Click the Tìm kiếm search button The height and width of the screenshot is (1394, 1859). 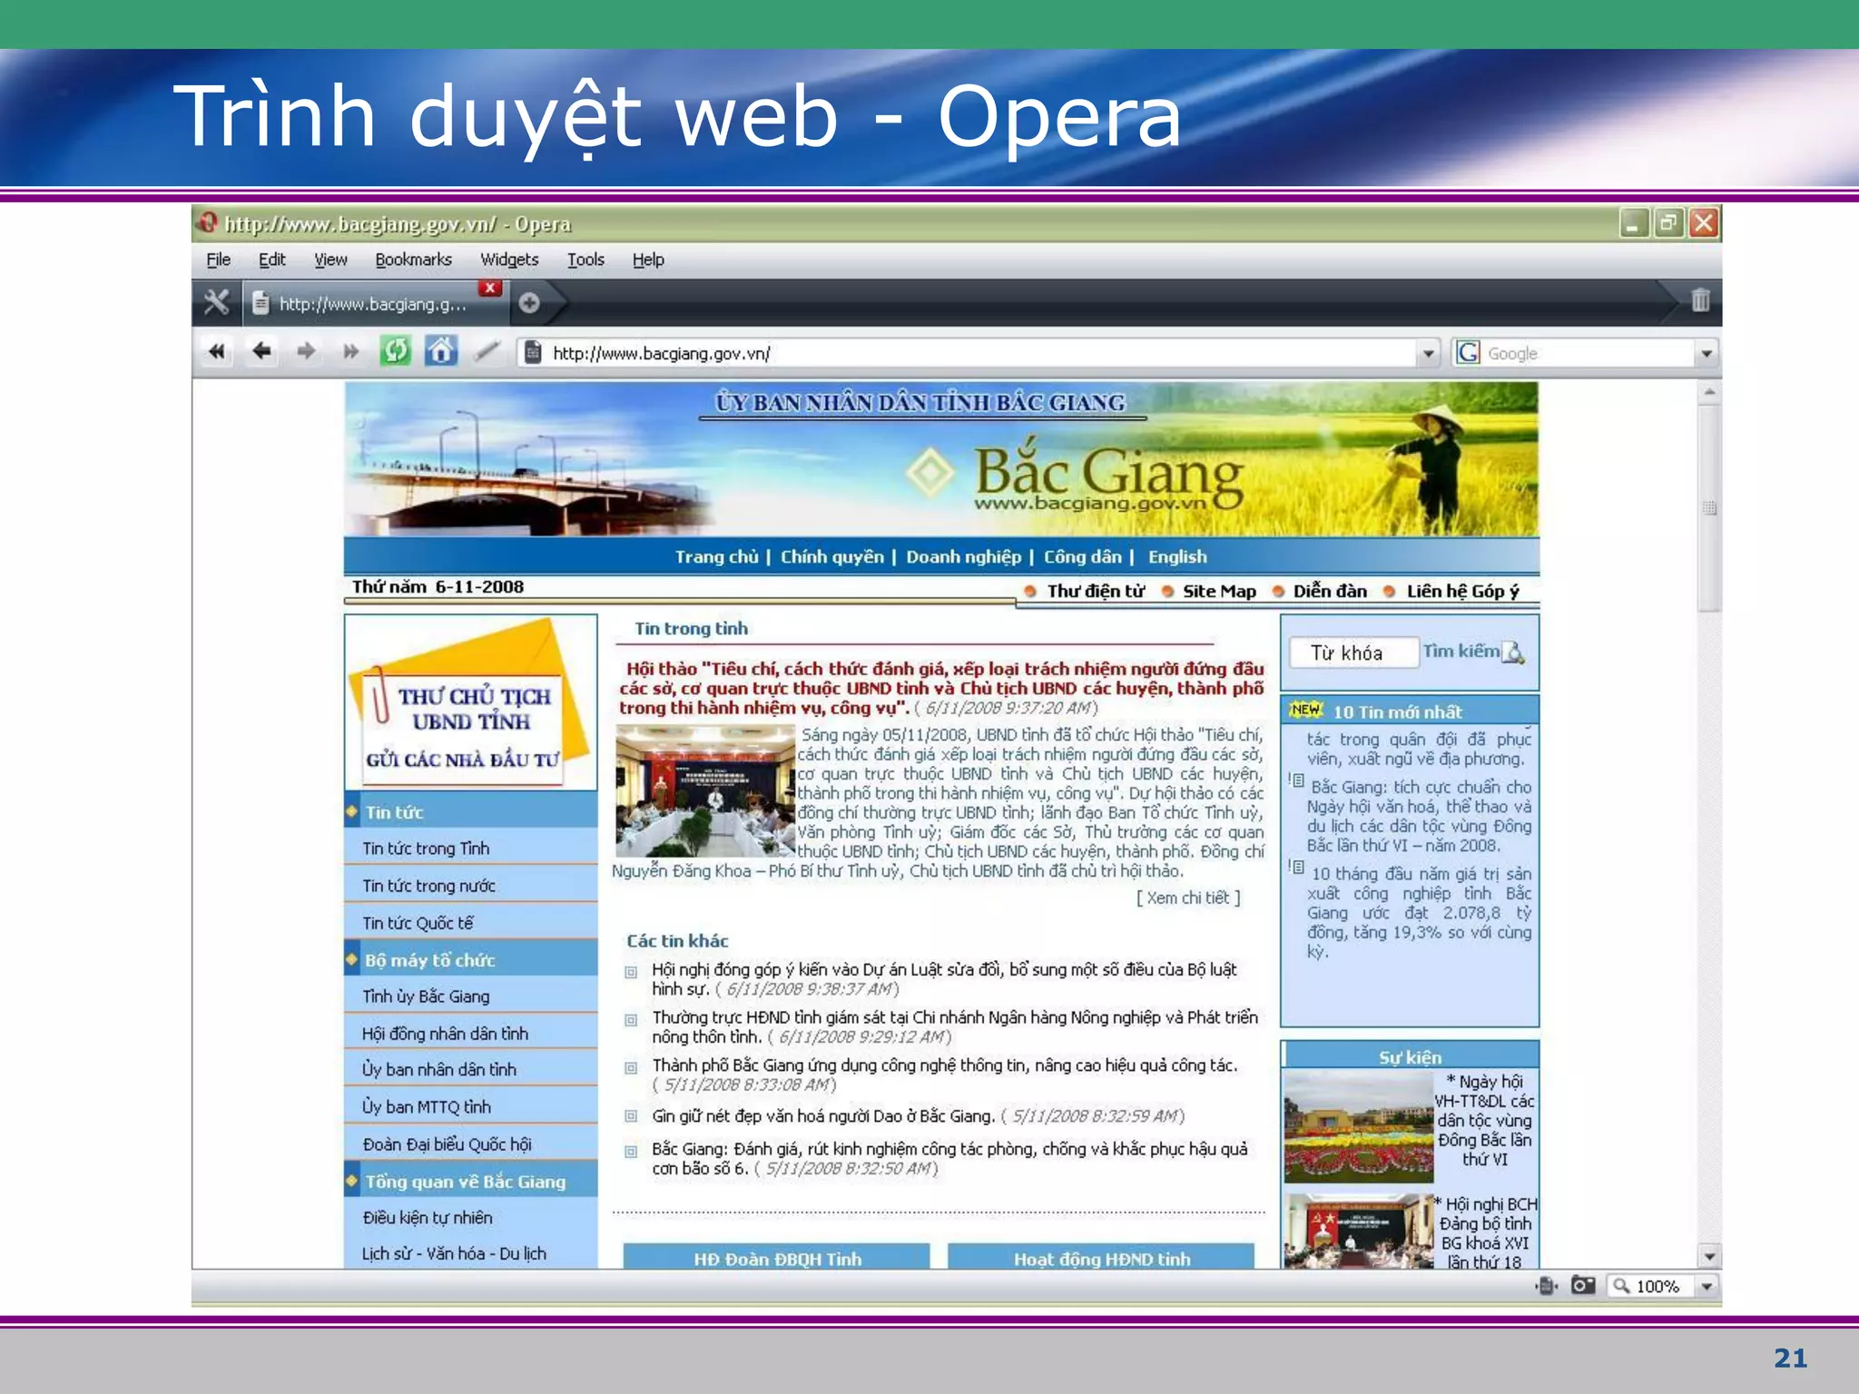pyautogui.click(x=1461, y=651)
